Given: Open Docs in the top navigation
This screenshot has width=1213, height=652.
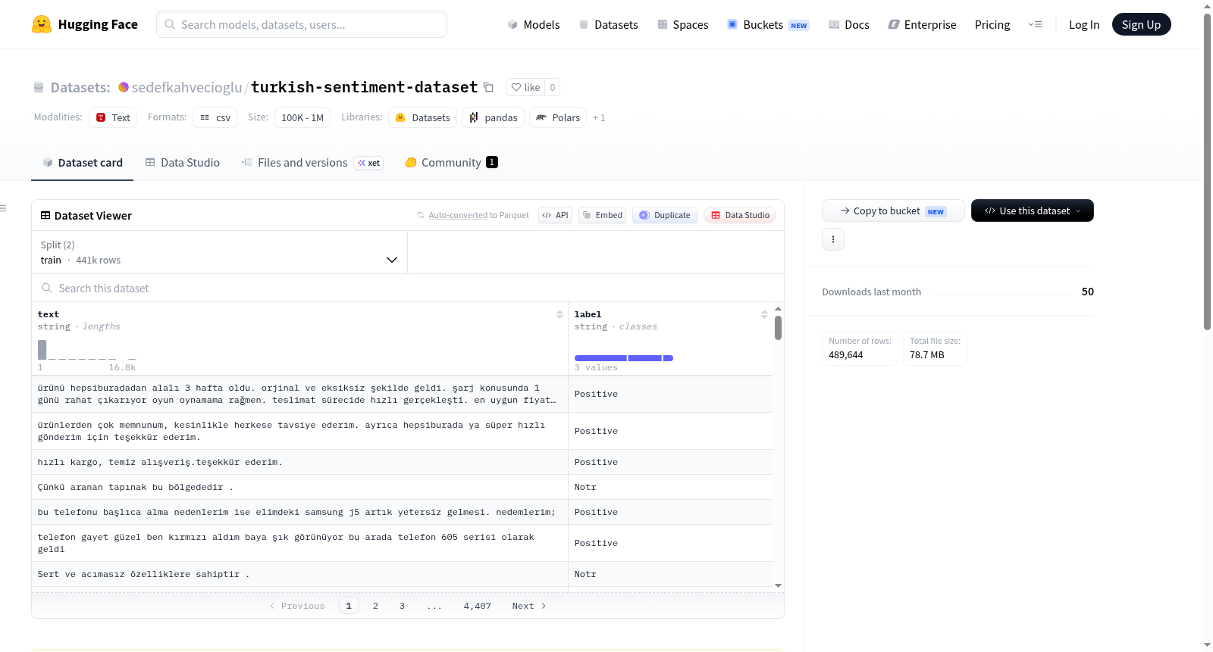Looking at the screenshot, I should click(x=849, y=25).
